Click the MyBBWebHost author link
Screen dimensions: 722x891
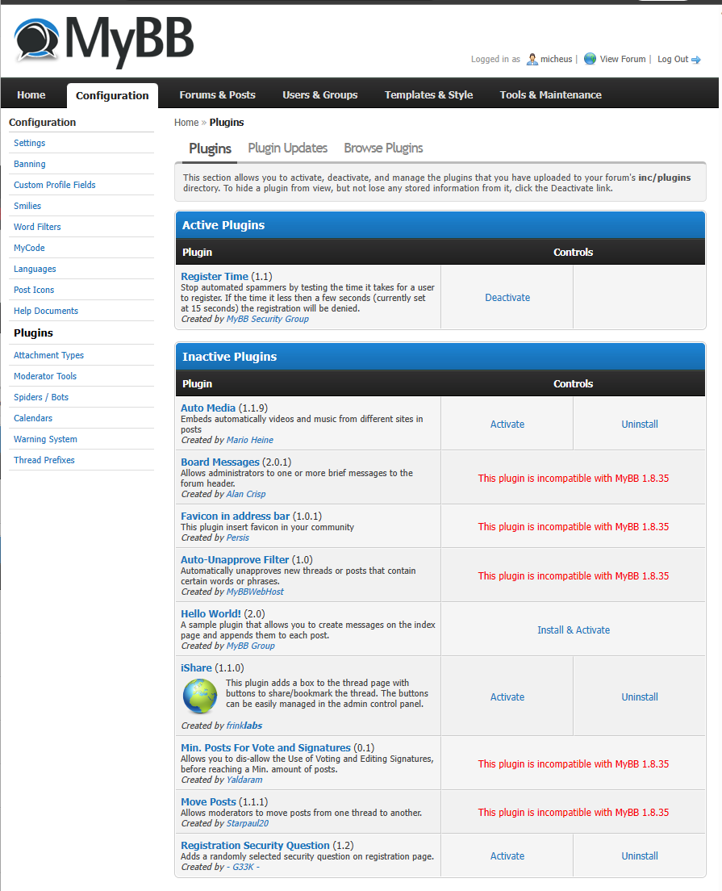click(255, 592)
